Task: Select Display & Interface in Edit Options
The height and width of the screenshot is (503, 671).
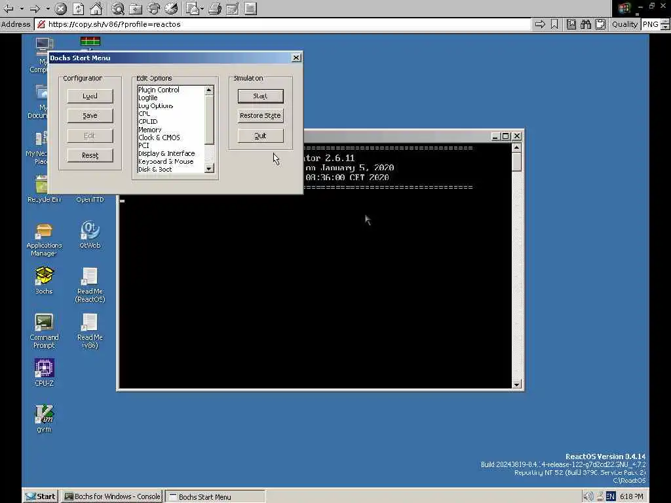Action: [166, 153]
